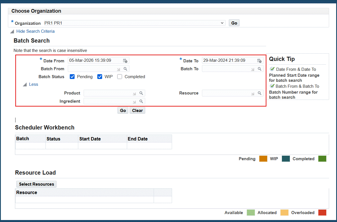337x222 pixels.
Task: Click the teal WIP legend swatch
Action: (286, 159)
